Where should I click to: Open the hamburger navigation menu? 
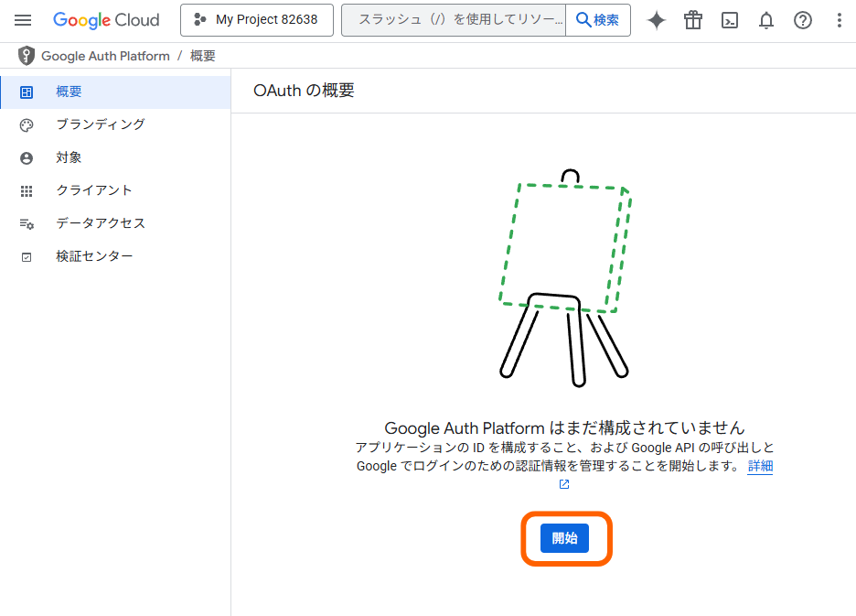click(x=22, y=20)
